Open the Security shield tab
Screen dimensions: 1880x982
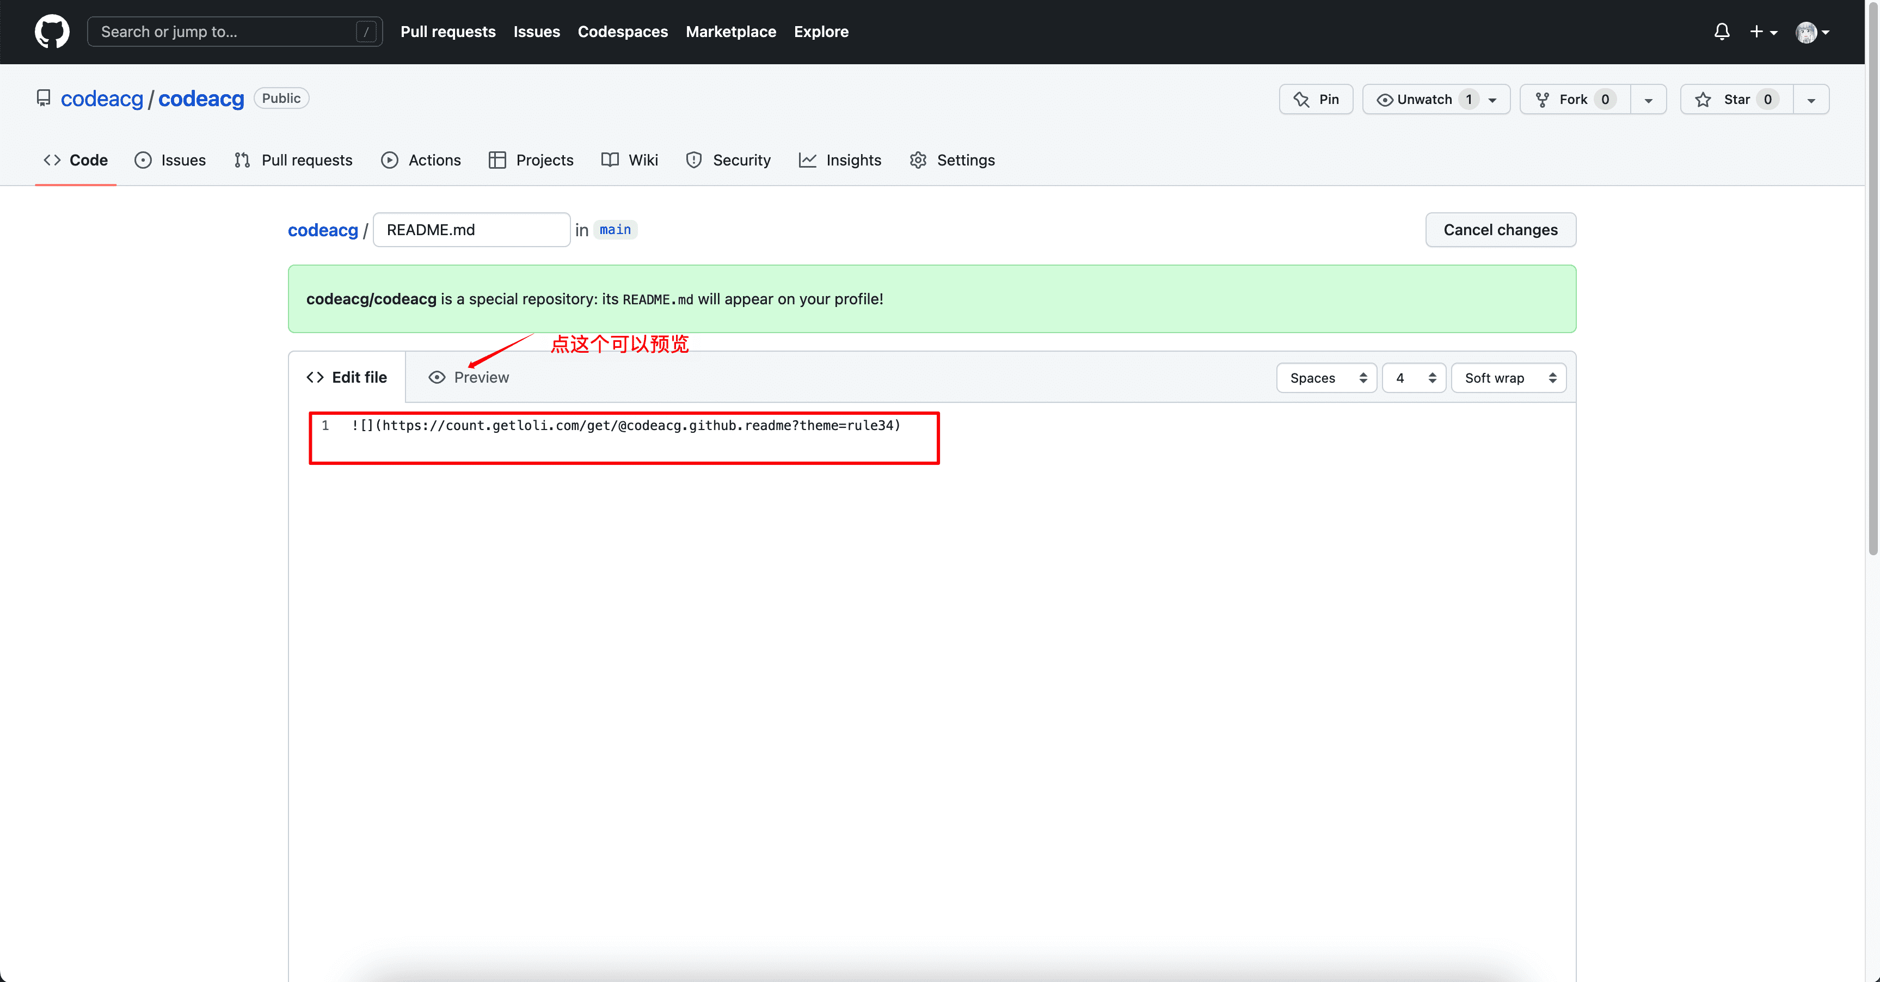[x=728, y=160]
